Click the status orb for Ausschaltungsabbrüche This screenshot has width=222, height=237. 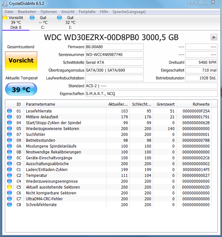click(x=9, y=164)
